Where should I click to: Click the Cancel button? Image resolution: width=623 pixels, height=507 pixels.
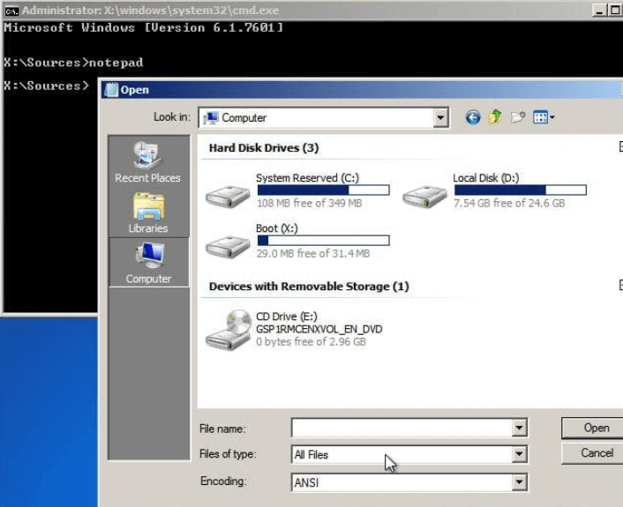pos(592,453)
